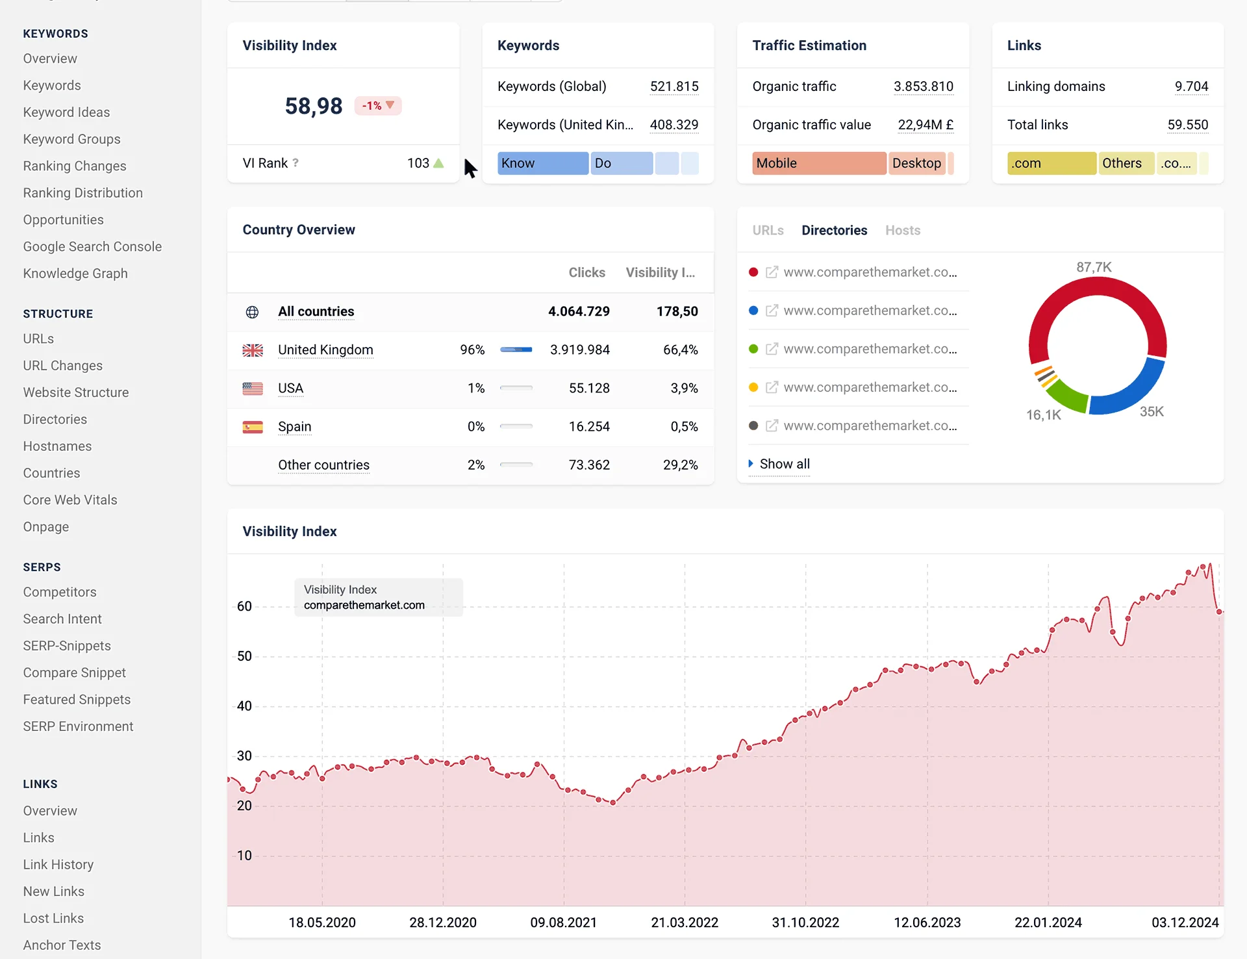This screenshot has height=959, width=1247.
Task: Click the .com links bar segment
Action: 1052,163
